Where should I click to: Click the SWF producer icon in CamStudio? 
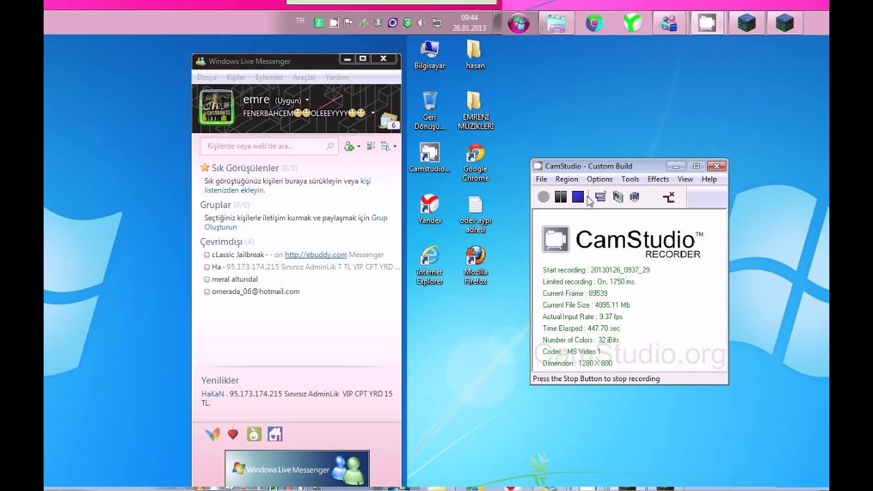[634, 197]
